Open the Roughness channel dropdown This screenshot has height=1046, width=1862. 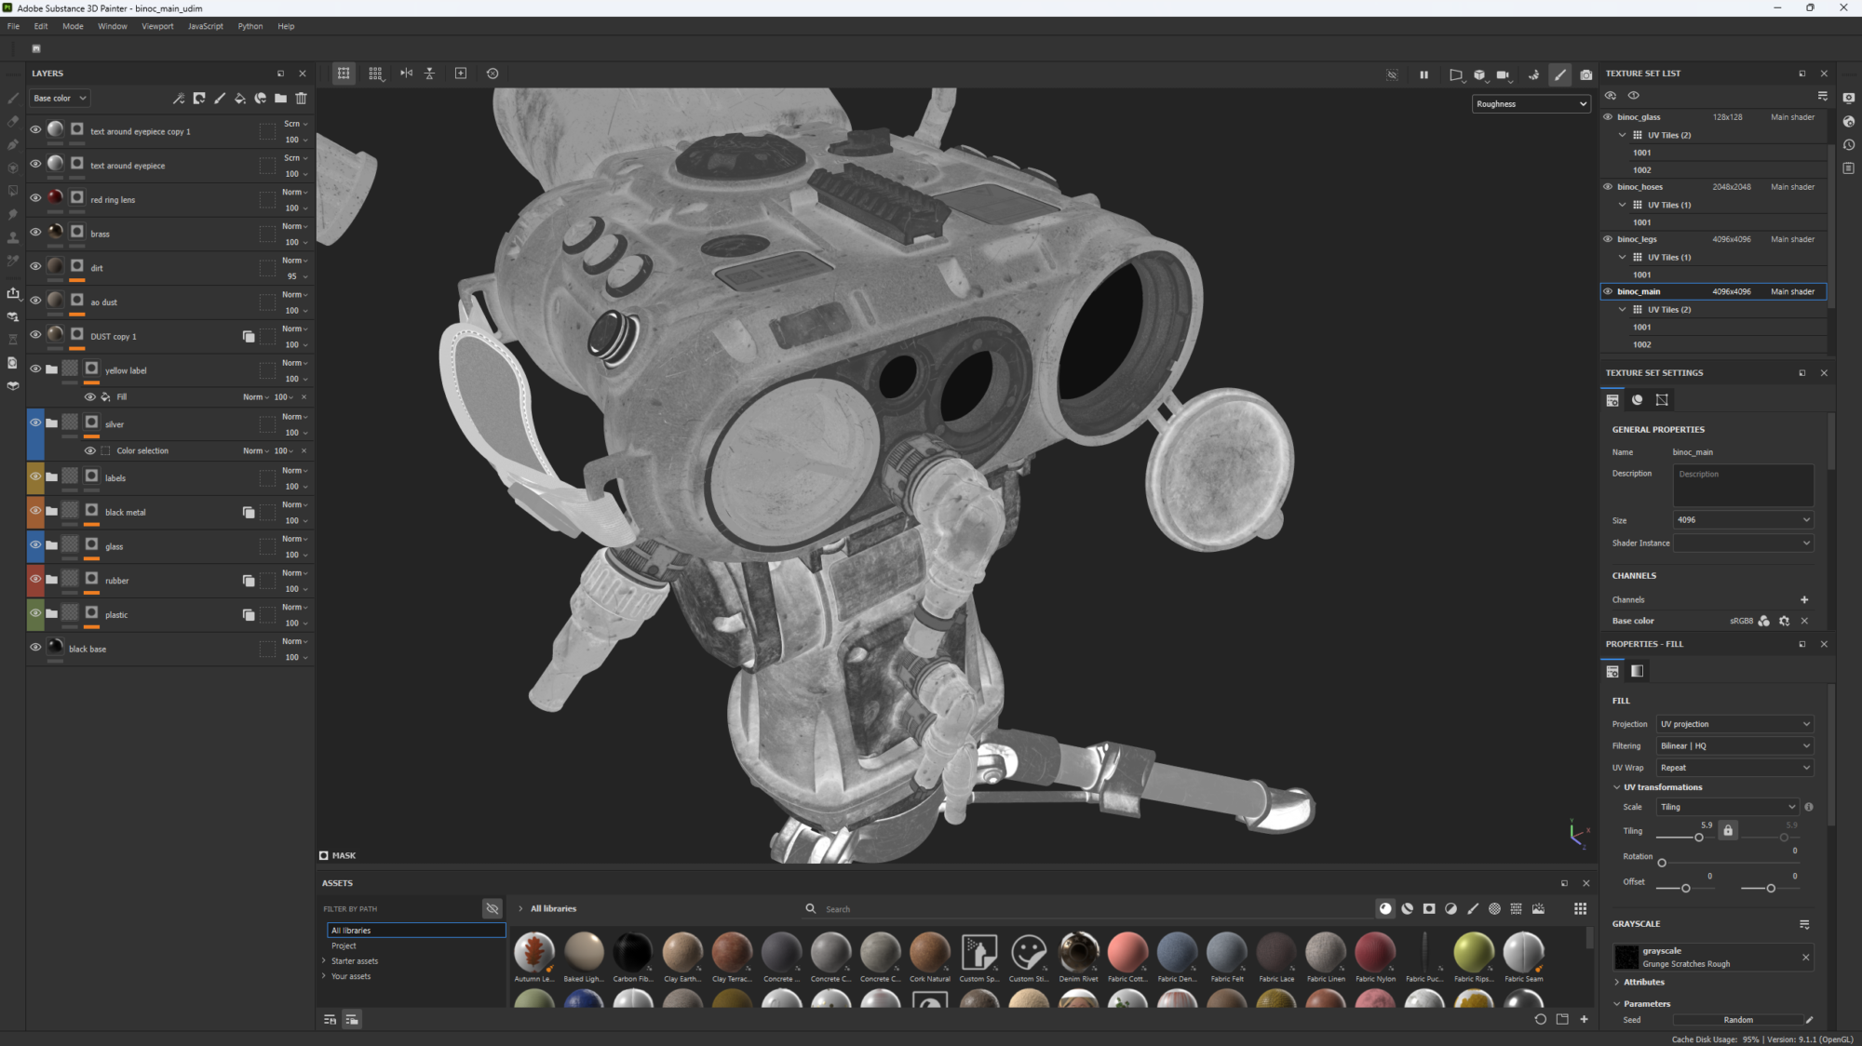click(1531, 104)
